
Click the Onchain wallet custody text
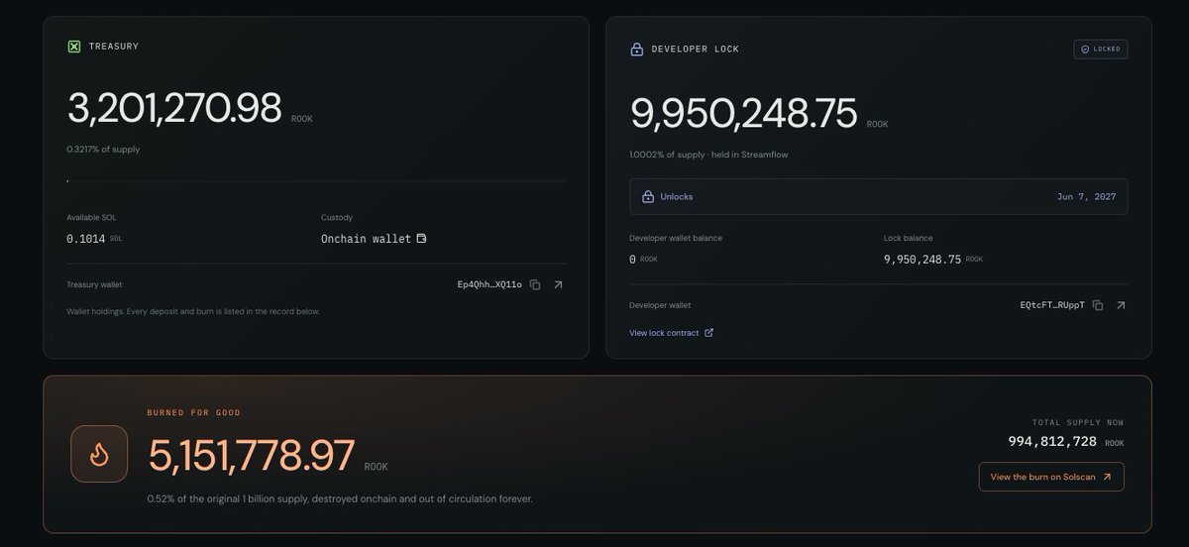pyautogui.click(x=366, y=239)
